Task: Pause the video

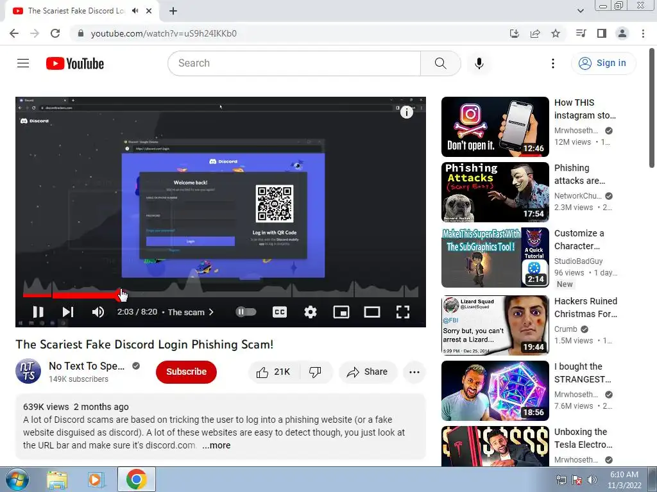Action: [38, 312]
